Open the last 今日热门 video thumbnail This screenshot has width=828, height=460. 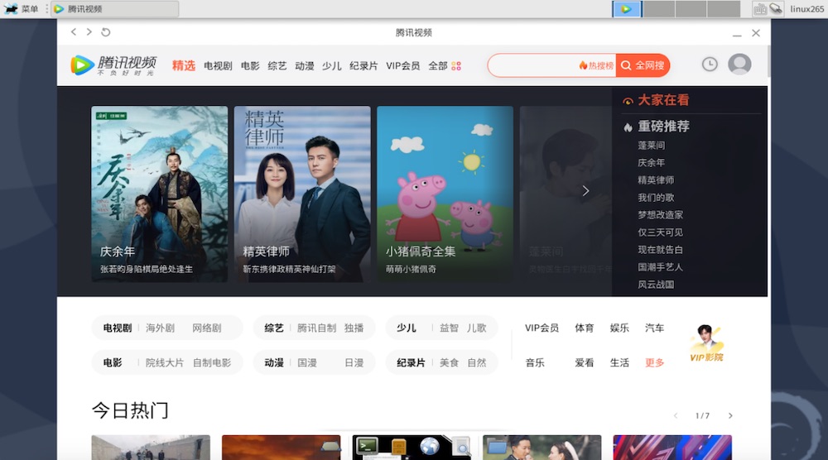(672, 448)
